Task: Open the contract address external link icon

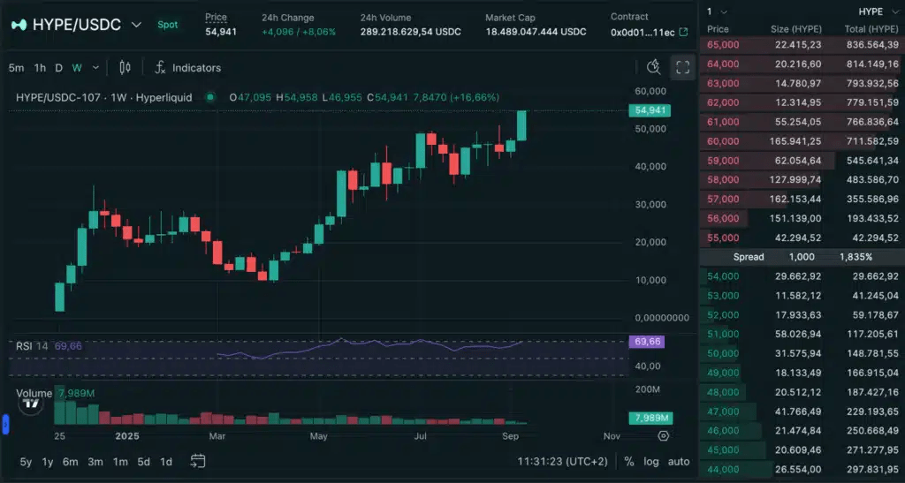Action: 683,33
